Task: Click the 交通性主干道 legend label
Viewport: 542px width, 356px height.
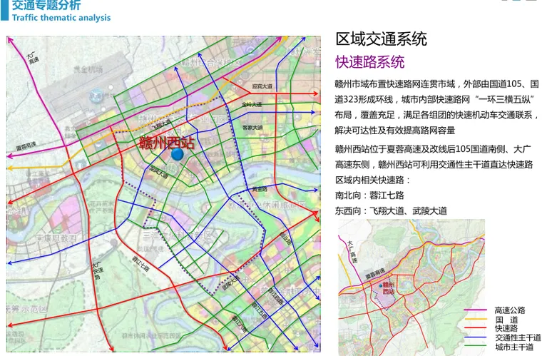Action: coord(518,337)
